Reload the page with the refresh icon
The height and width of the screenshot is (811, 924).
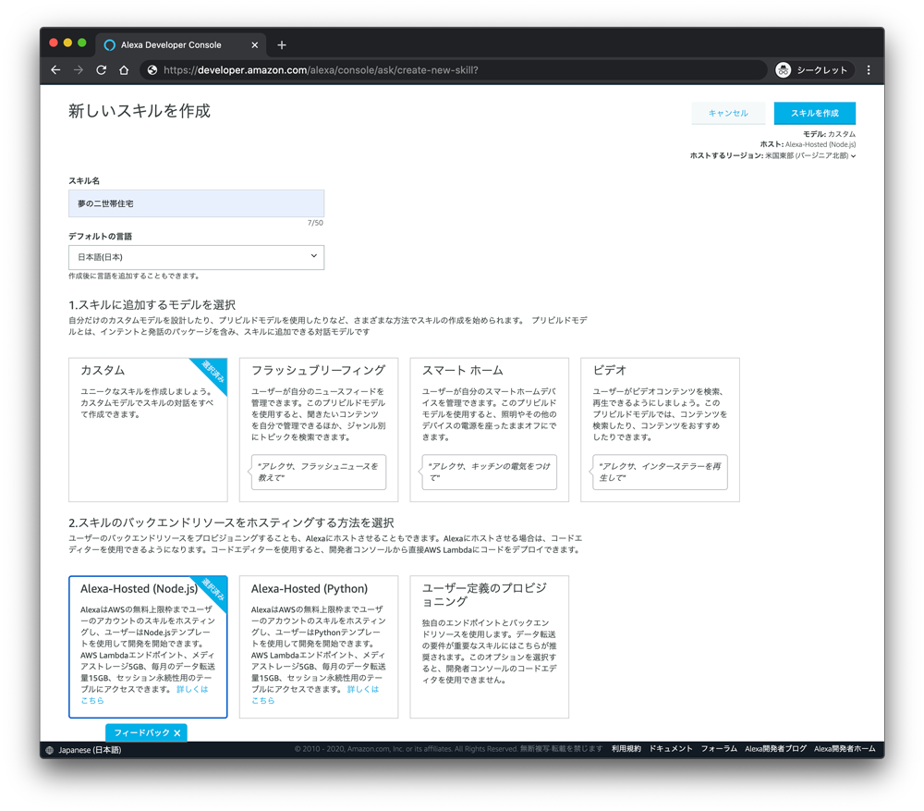(102, 69)
